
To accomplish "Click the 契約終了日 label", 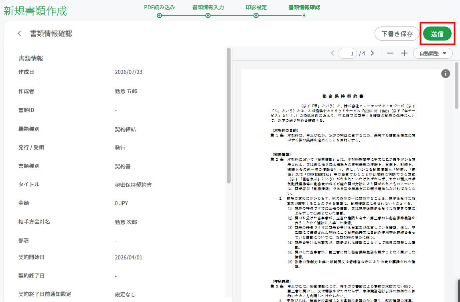I will pos(31,275).
